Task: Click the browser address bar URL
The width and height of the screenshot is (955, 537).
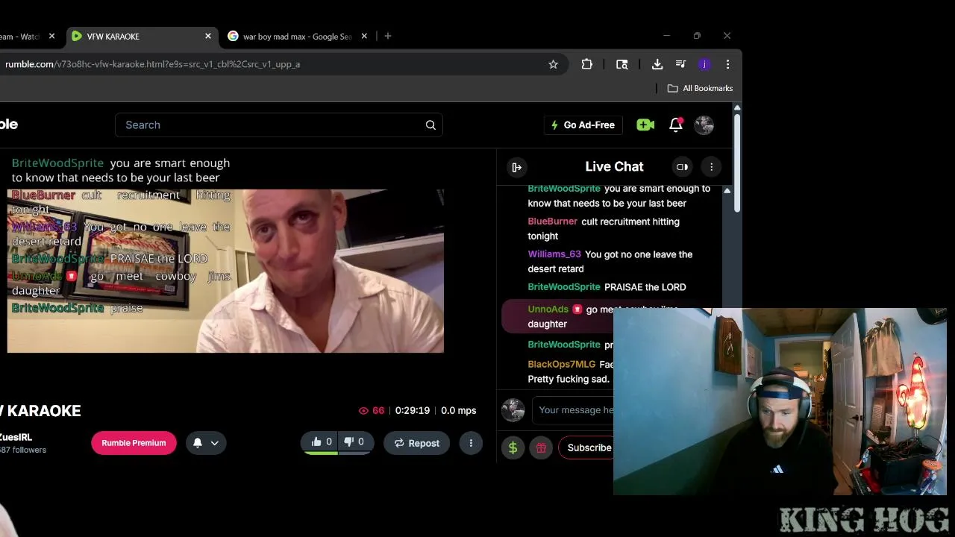Action: (x=153, y=64)
